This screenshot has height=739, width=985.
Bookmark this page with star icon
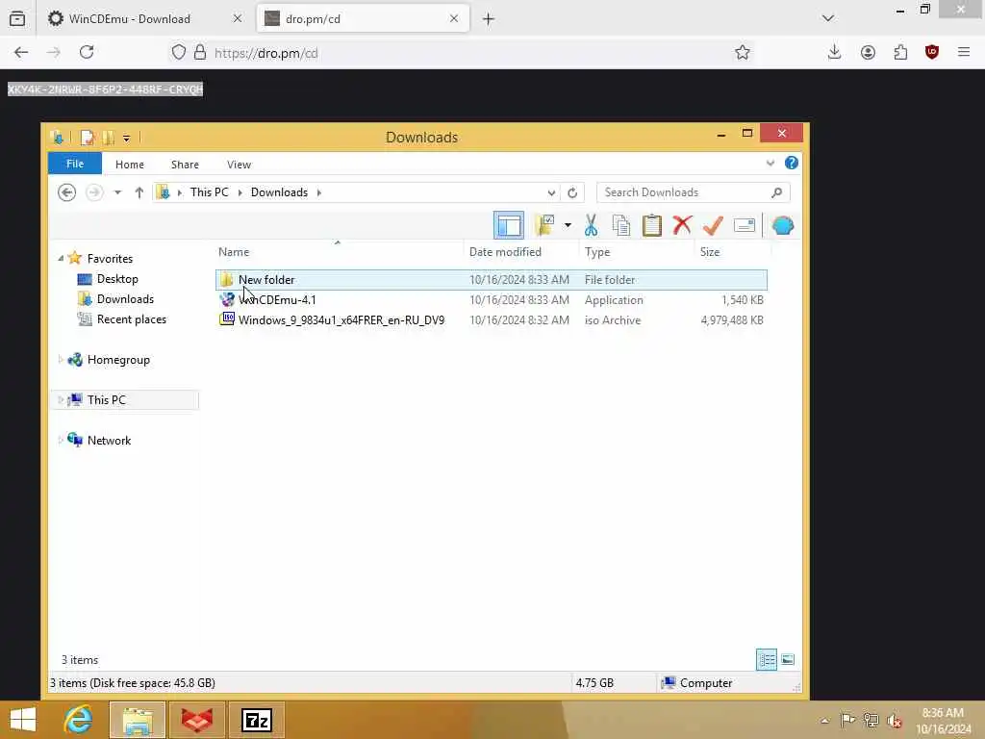pos(743,53)
